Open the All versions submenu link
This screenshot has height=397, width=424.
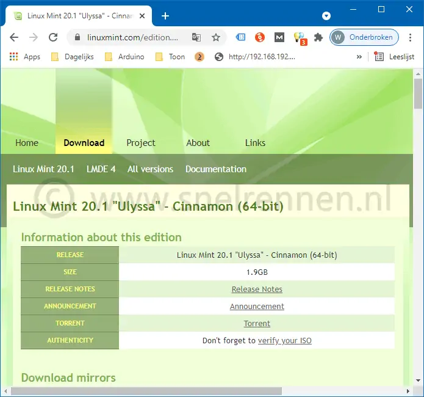click(150, 169)
